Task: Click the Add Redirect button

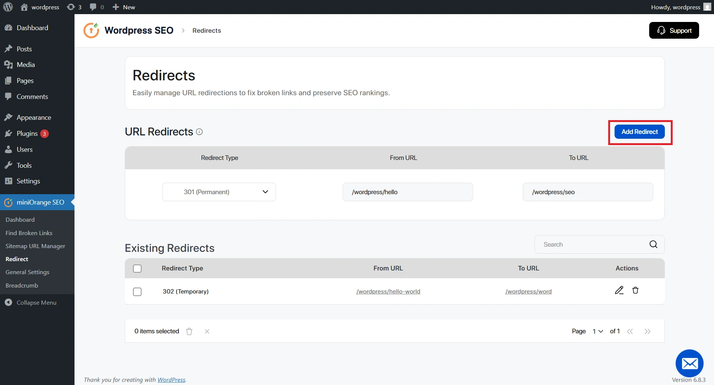Action: (640, 132)
